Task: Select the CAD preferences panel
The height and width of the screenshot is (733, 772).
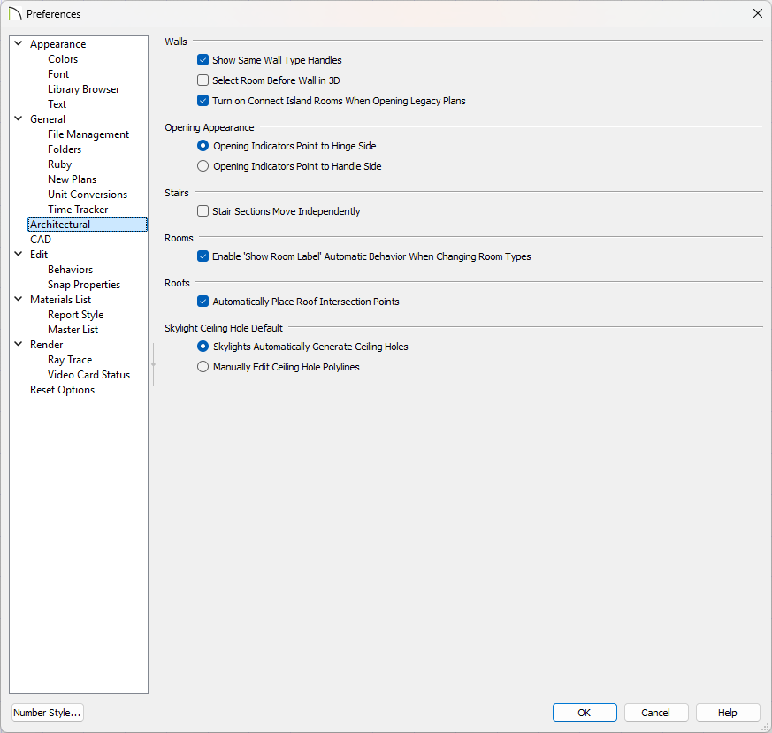Action: click(x=41, y=240)
